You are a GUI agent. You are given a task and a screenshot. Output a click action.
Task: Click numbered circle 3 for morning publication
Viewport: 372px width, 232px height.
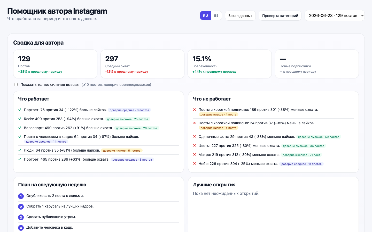tap(21, 217)
